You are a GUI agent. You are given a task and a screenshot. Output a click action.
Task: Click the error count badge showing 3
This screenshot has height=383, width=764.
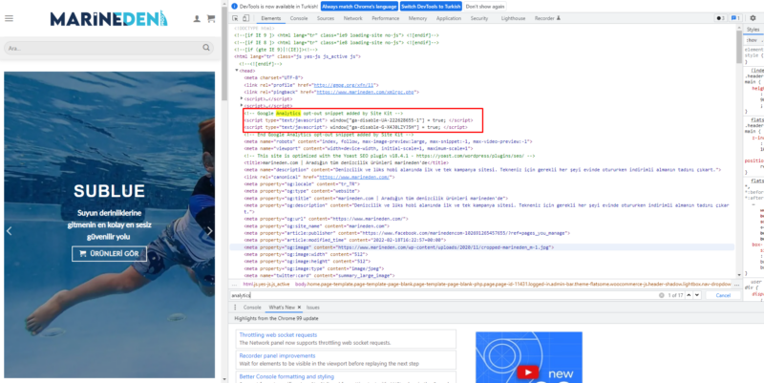coord(720,18)
